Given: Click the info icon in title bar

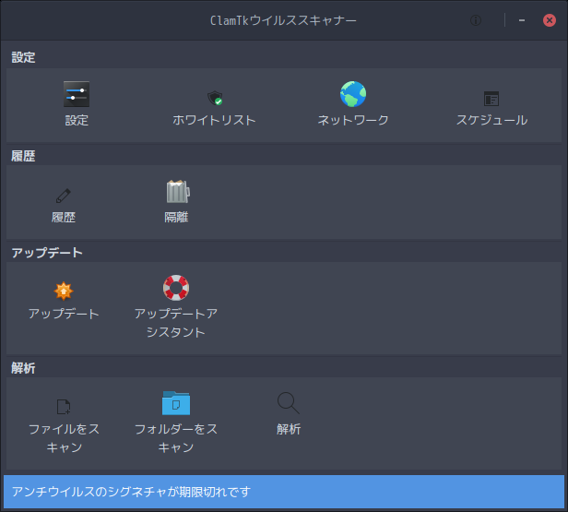Looking at the screenshot, I should tap(476, 20).
